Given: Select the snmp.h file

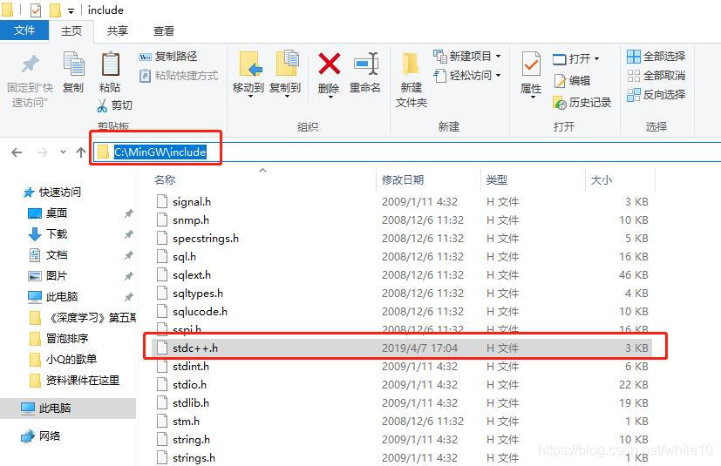Looking at the screenshot, I should tap(191, 220).
